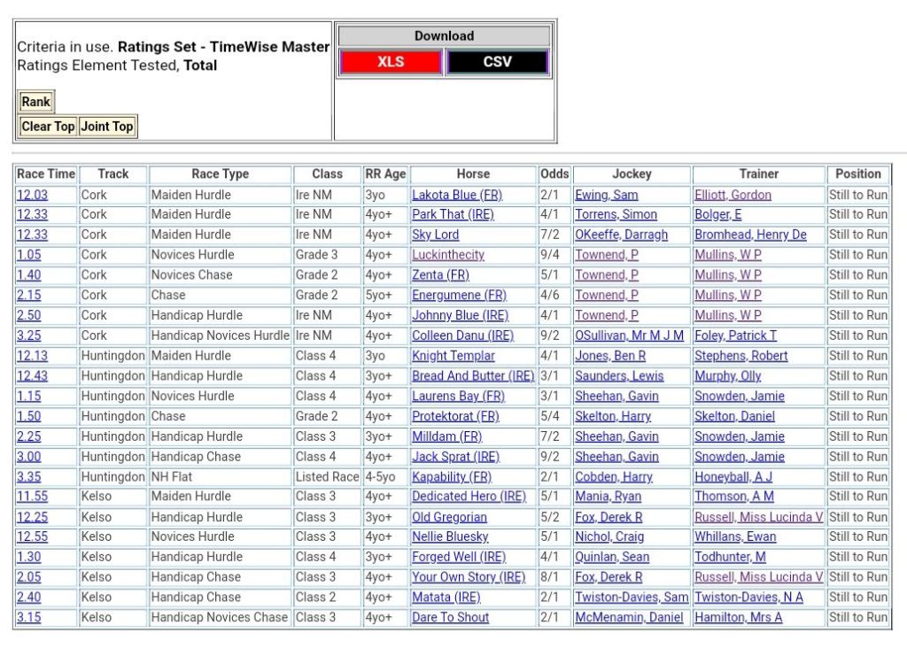This screenshot has width=907, height=648.
Task: Open jockey Twiston-Davies, Sam link
Action: (631, 597)
